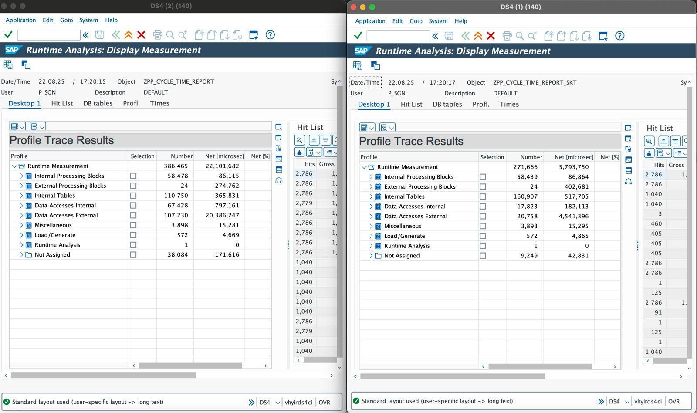Check the Selection box for Internal Tables

pyautogui.click(x=133, y=196)
